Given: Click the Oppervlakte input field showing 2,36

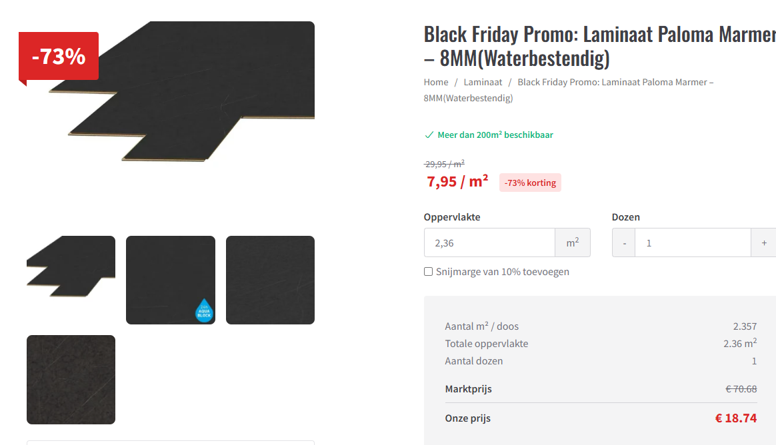Looking at the screenshot, I should [489, 242].
